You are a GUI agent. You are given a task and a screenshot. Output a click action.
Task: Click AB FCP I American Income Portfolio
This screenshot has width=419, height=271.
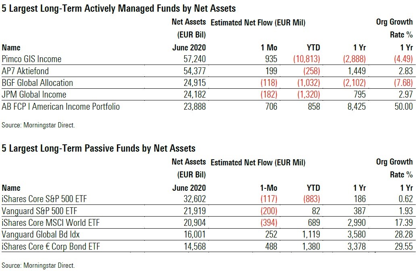61,107
